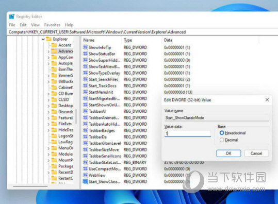Open the Favorites menu
Screen dimensions: 278x204
click(52, 25)
